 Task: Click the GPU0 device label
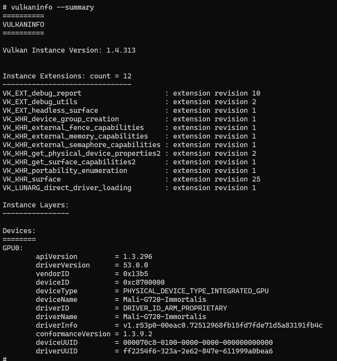click(x=13, y=248)
